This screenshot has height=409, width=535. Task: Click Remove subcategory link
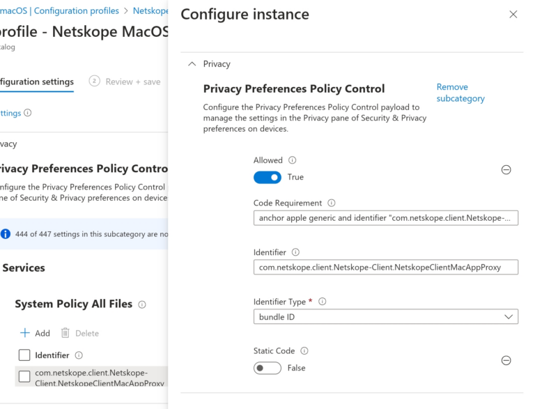[460, 93]
